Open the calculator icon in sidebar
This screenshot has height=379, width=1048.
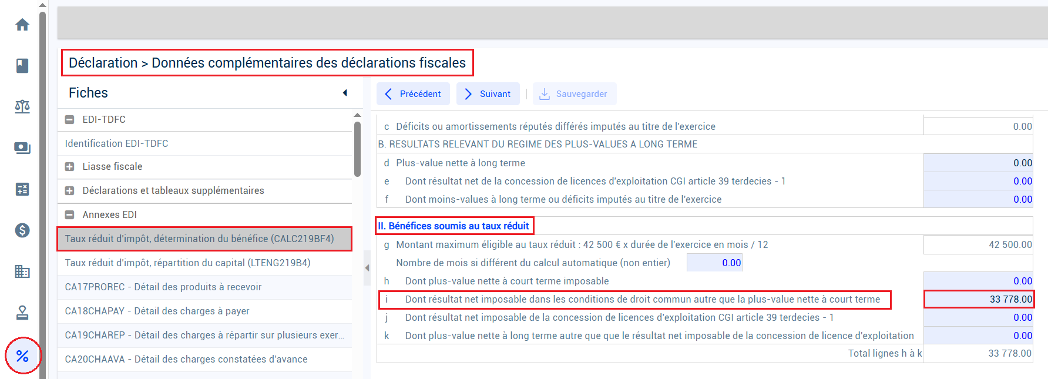[22, 189]
